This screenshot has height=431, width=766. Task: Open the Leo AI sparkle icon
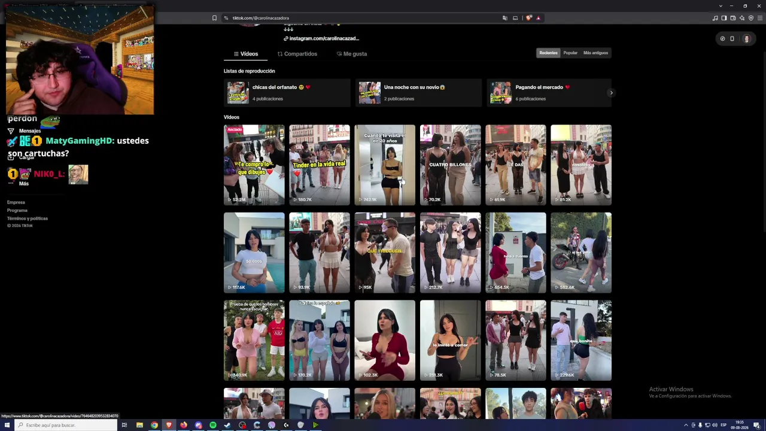[742, 18]
